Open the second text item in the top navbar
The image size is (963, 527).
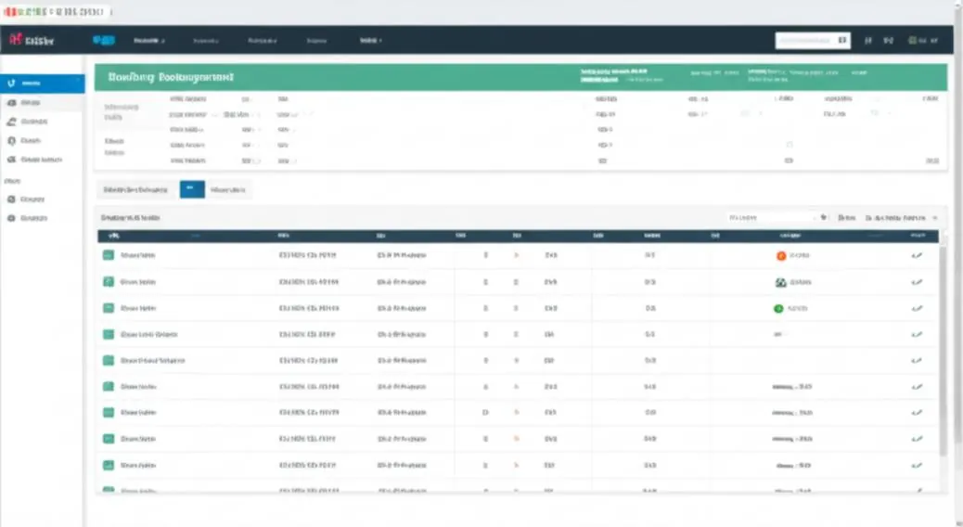205,41
